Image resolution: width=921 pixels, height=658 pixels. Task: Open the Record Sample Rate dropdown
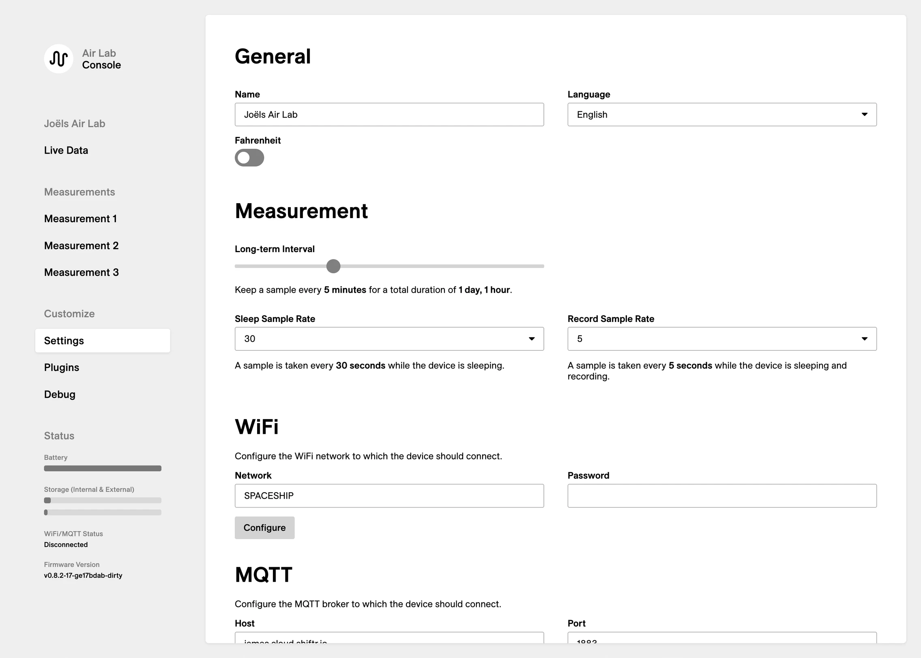[721, 339]
